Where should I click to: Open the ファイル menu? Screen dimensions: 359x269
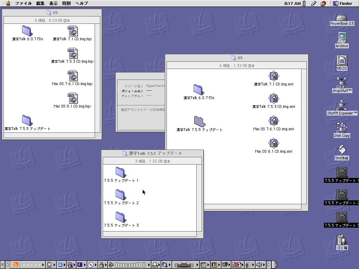23,3
